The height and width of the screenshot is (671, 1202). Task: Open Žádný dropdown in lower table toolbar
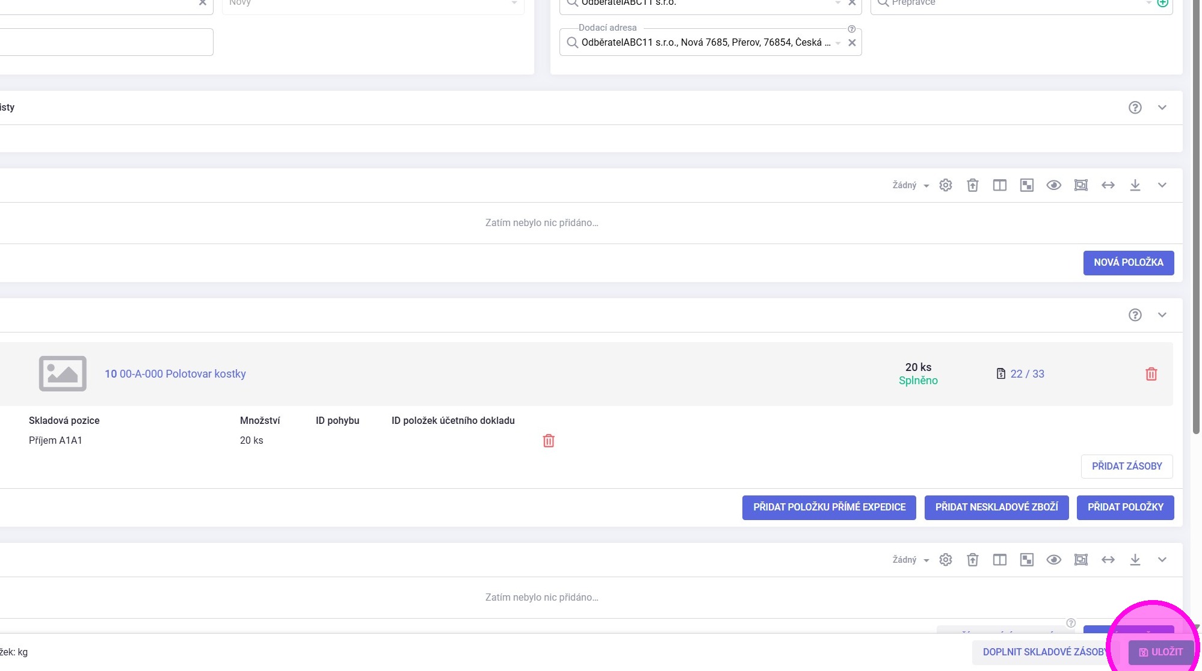point(911,560)
